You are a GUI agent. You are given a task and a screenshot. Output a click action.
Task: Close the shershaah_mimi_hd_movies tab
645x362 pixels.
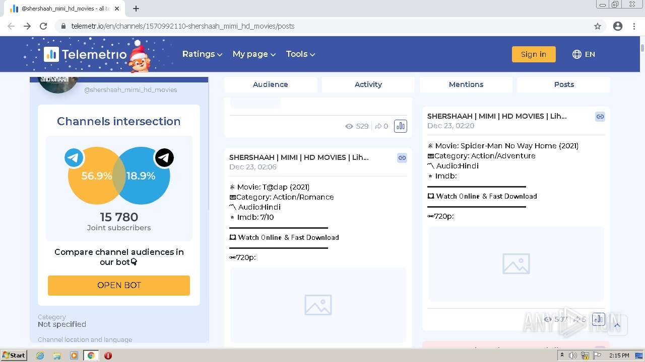click(117, 9)
